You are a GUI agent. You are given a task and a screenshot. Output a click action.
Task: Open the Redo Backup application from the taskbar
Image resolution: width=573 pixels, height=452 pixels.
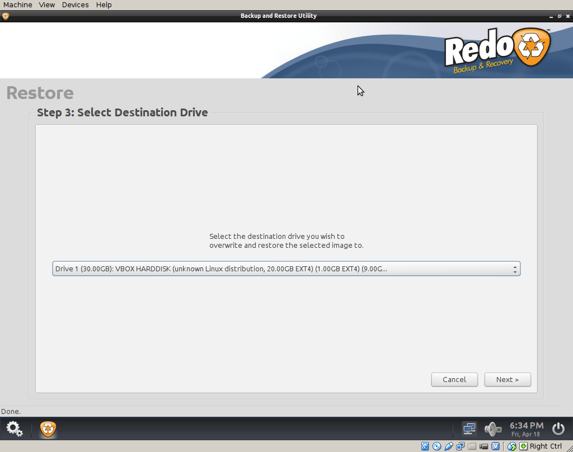tap(48, 429)
